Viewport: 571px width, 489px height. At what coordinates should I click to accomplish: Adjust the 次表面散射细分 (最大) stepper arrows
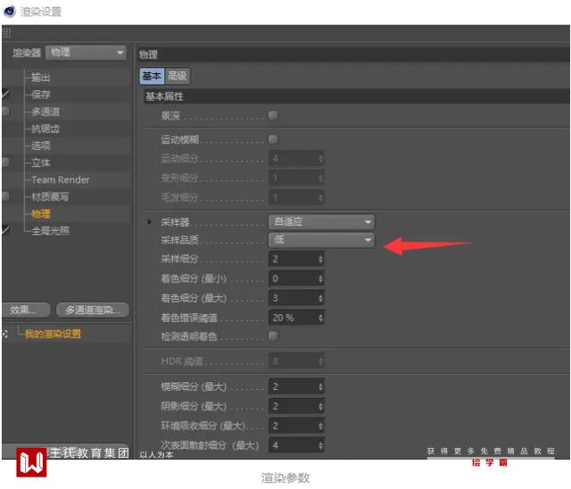click(x=320, y=445)
